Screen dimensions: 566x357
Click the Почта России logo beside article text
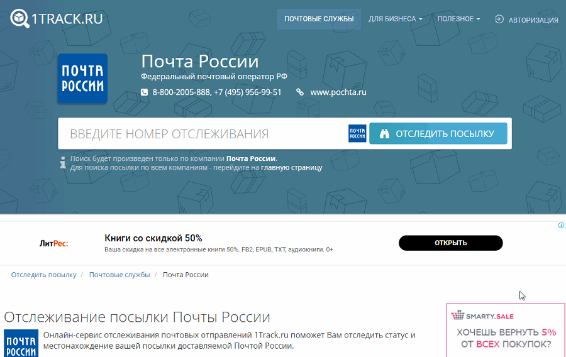(x=21, y=343)
